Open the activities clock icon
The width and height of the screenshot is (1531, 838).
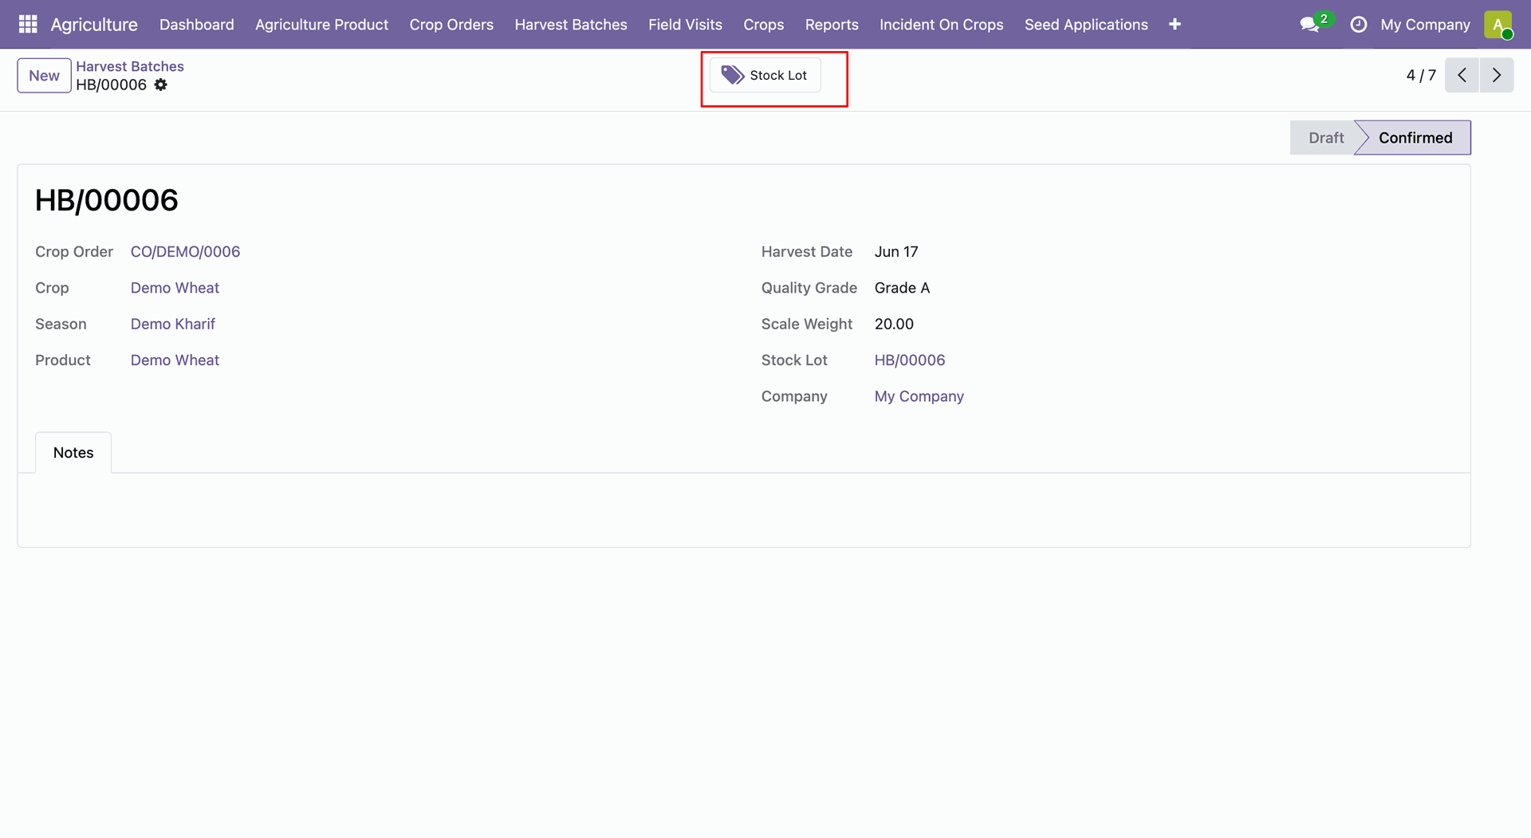coord(1358,25)
